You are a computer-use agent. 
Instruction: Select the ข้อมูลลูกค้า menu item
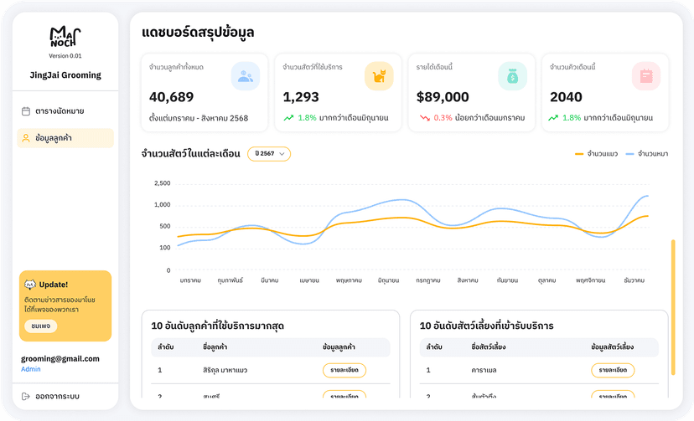(60, 138)
